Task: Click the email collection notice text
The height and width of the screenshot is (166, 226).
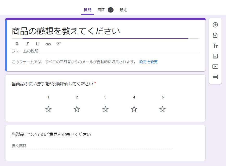Action: point(74,62)
